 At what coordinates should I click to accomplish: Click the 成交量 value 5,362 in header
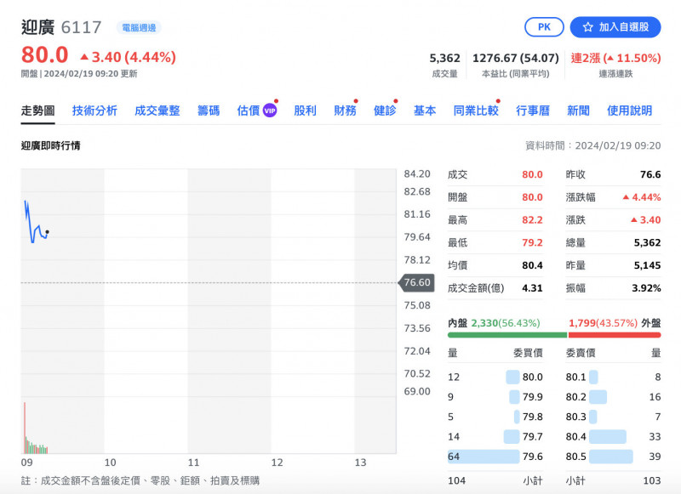444,58
